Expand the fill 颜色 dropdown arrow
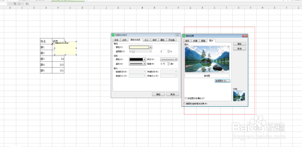 pos(151,47)
